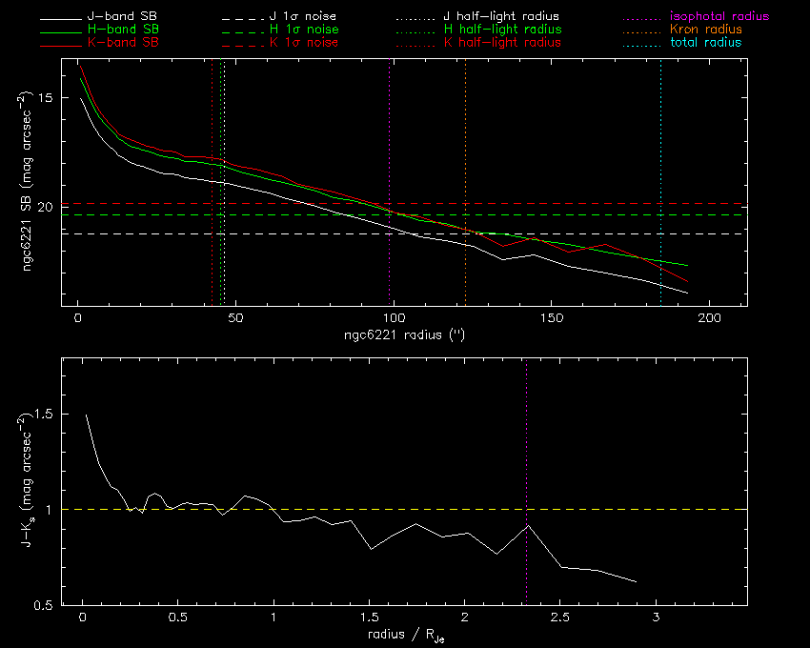Image resolution: width=810 pixels, height=648 pixels.
Task: Click the '3' tick label on lower x-axis
Action: [x=656, y=618]
